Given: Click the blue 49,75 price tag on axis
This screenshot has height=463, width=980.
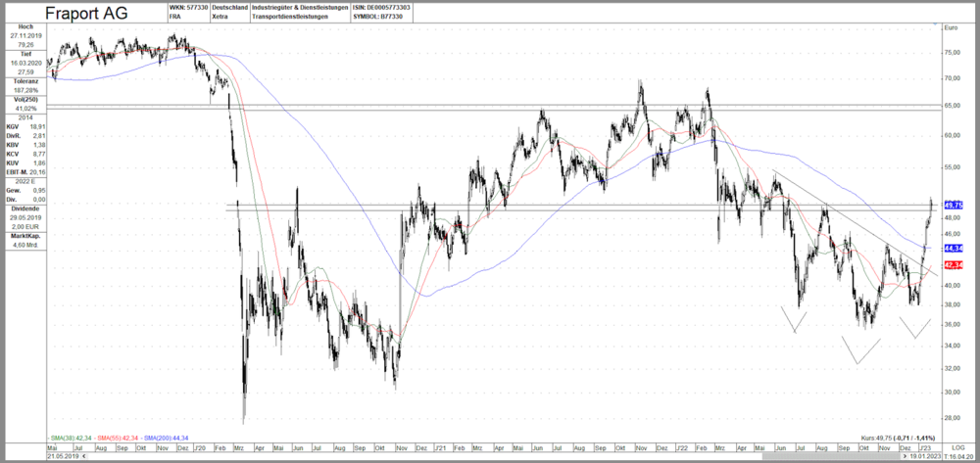Looking at the screenshot, I should pyautogui.click(x=954, y=205).
